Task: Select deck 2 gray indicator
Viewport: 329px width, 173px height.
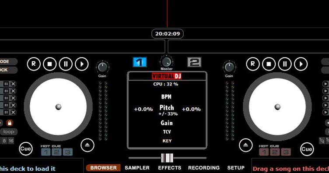Action: pos(194,62)
